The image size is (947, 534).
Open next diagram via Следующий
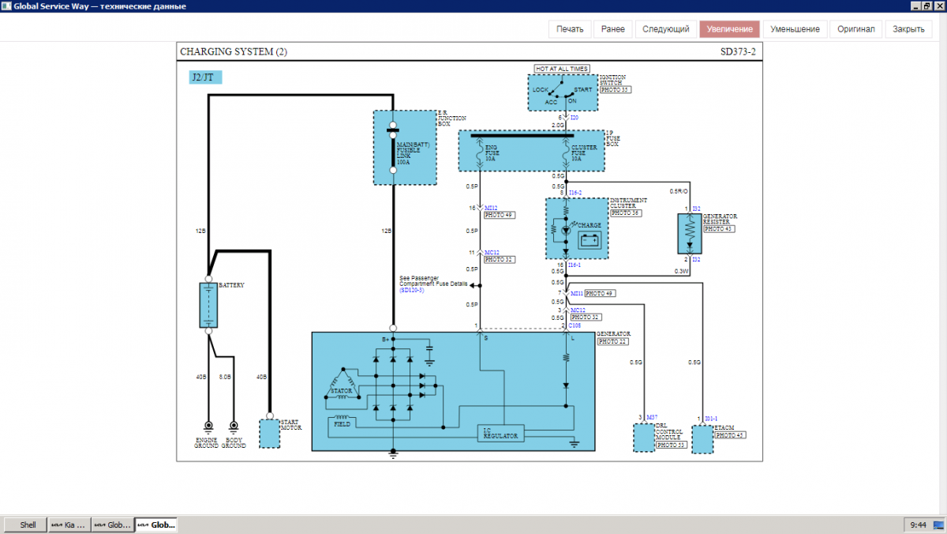click(665, 29)
